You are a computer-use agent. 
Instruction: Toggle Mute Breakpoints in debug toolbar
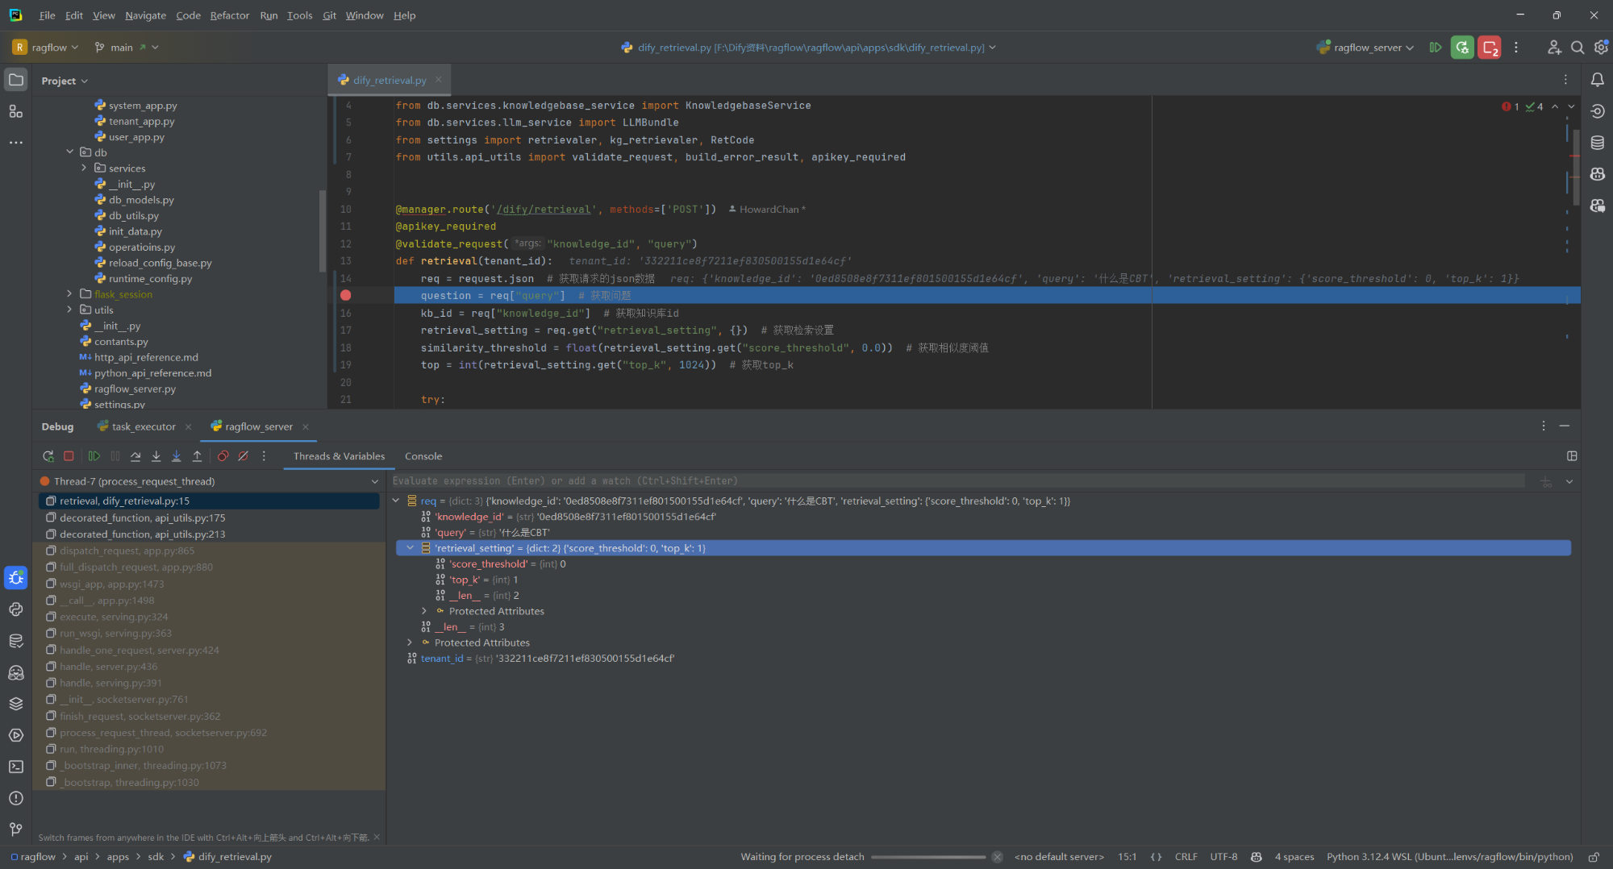pyautogui.click(x=244, y=455)
